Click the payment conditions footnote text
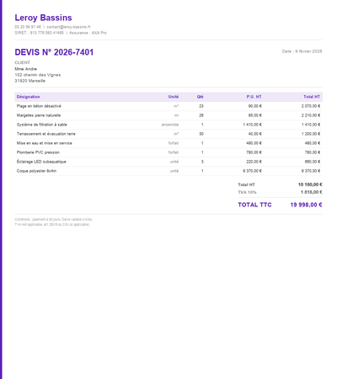Viewport: 337px width, 379px height. click(x=53, y=220)
